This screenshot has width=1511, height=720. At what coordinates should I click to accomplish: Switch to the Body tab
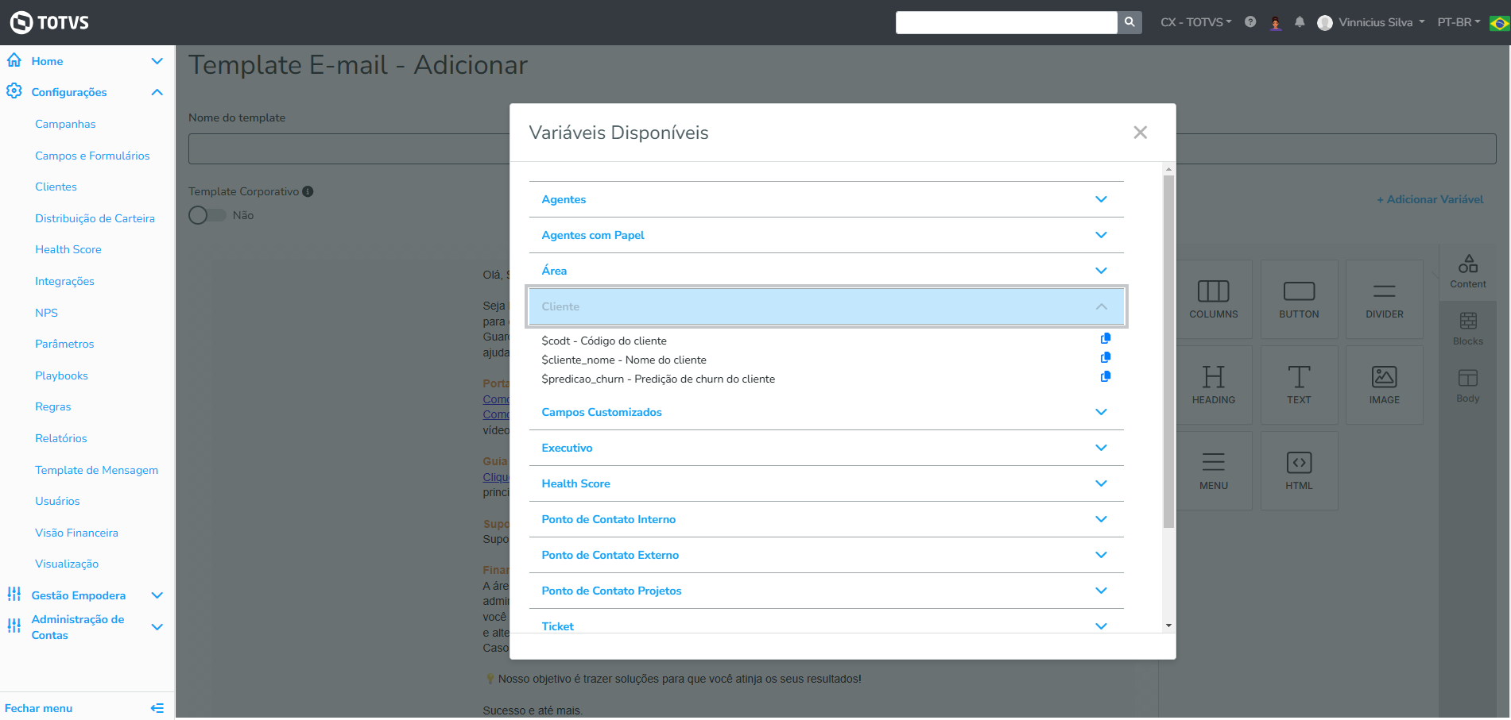click(1467, 386)
